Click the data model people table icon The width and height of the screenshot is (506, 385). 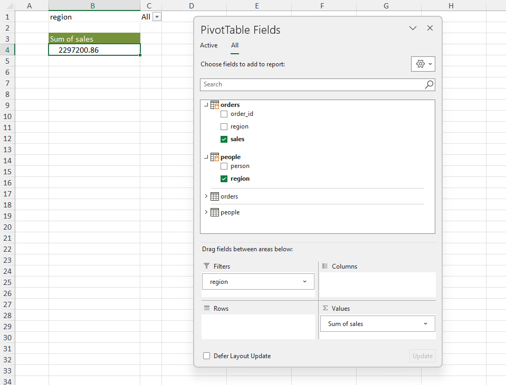(215, 157)
